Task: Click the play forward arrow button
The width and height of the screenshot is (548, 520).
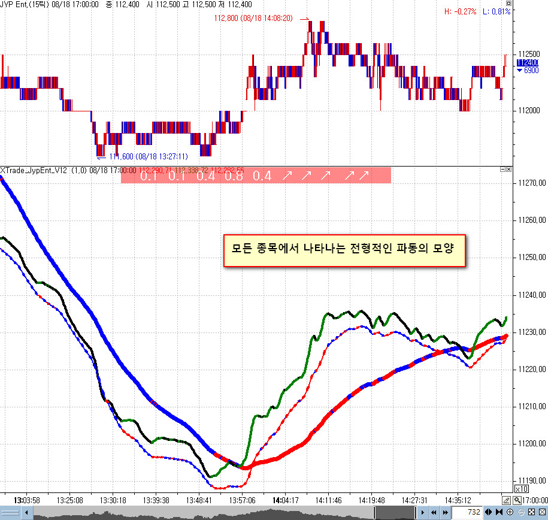Action: pos(423,513)
